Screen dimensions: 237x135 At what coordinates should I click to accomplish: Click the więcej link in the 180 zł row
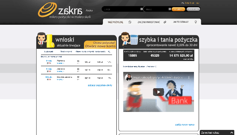point(60,72)
